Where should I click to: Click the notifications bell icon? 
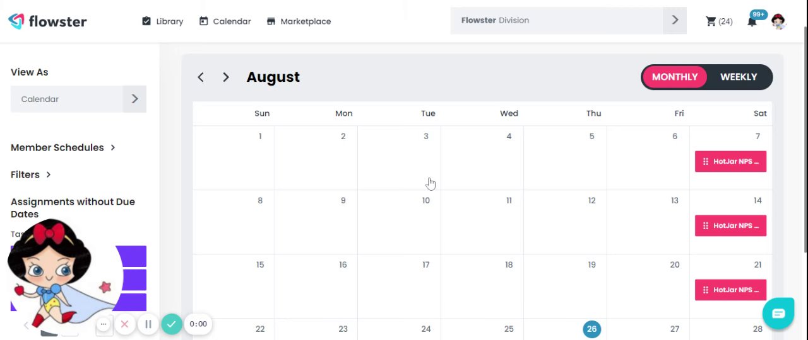click(752, 22)
